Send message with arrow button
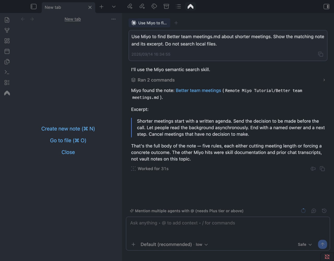Screen dimensions: 334x261 pyautogui.click(x=323, y=244)
